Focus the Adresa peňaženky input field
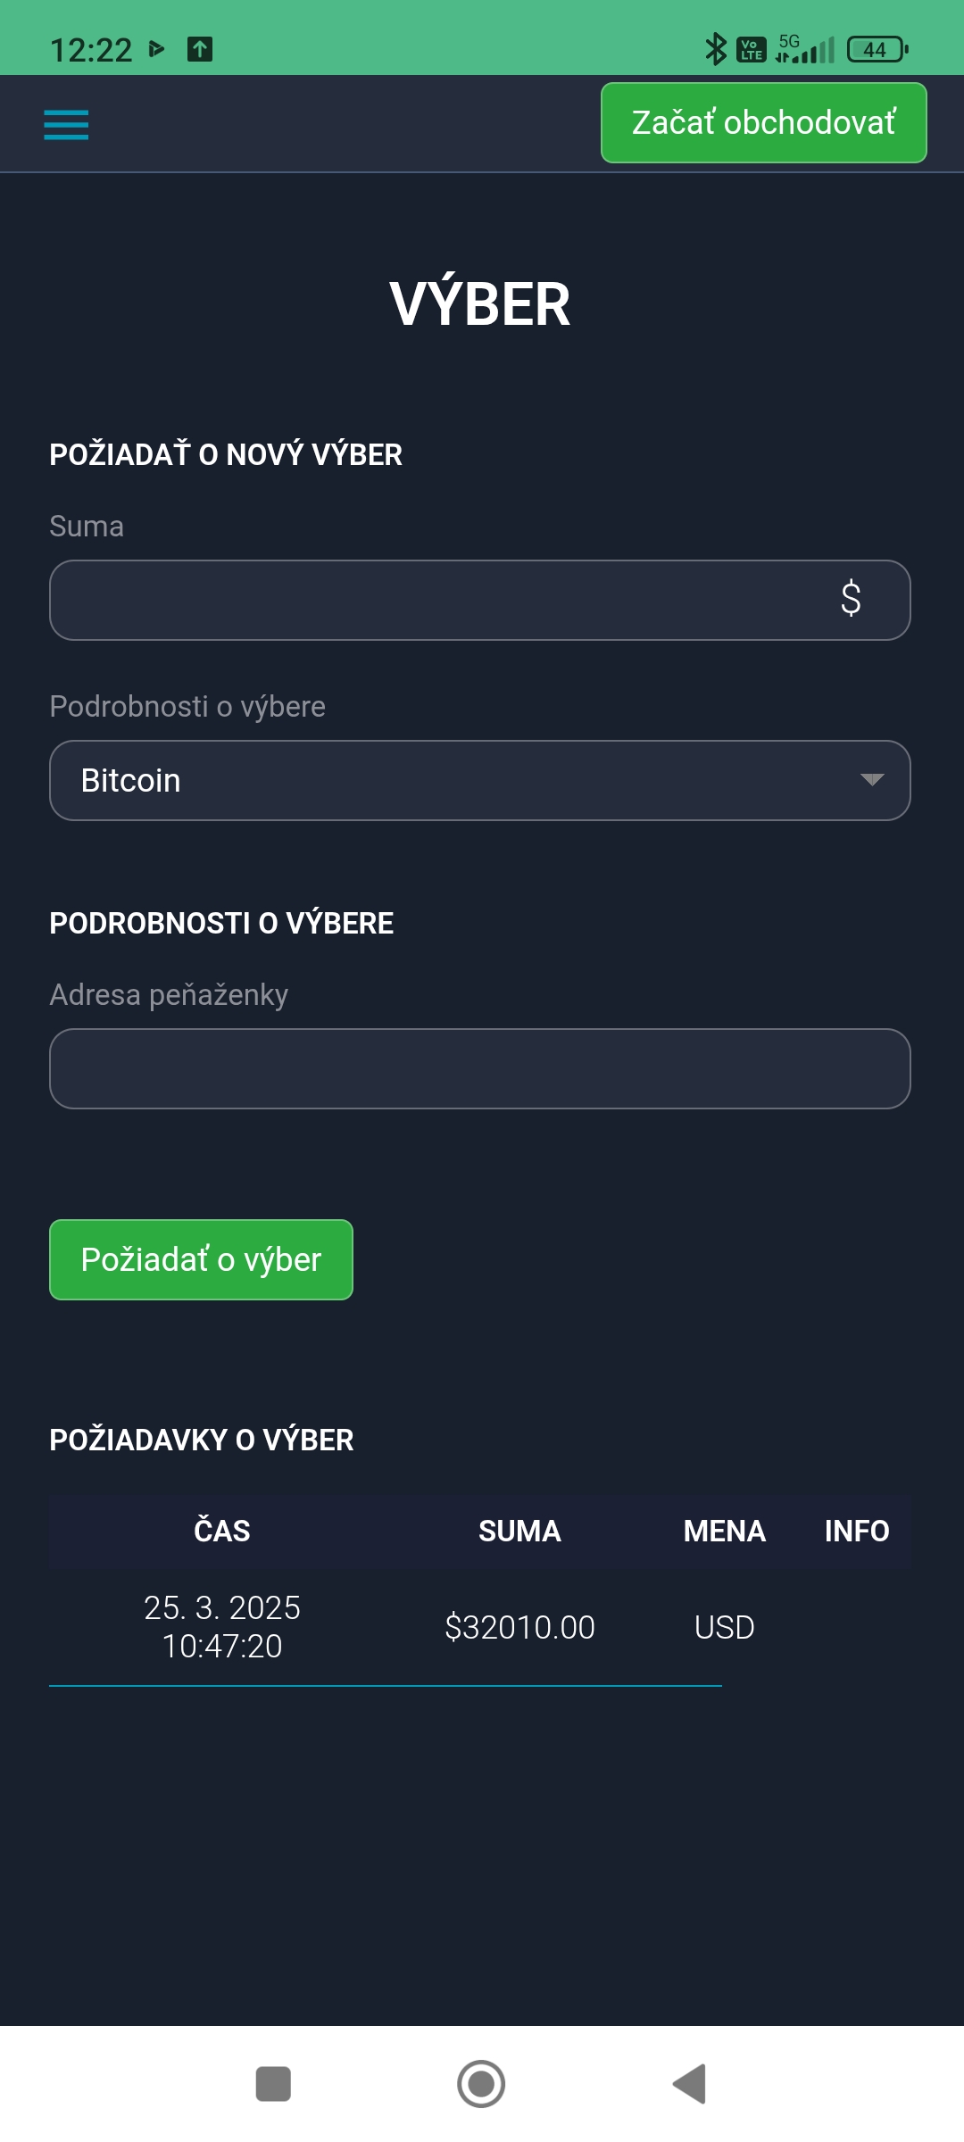The height and width of the screenshot is (2142, 964). (x=480, y=1068)
